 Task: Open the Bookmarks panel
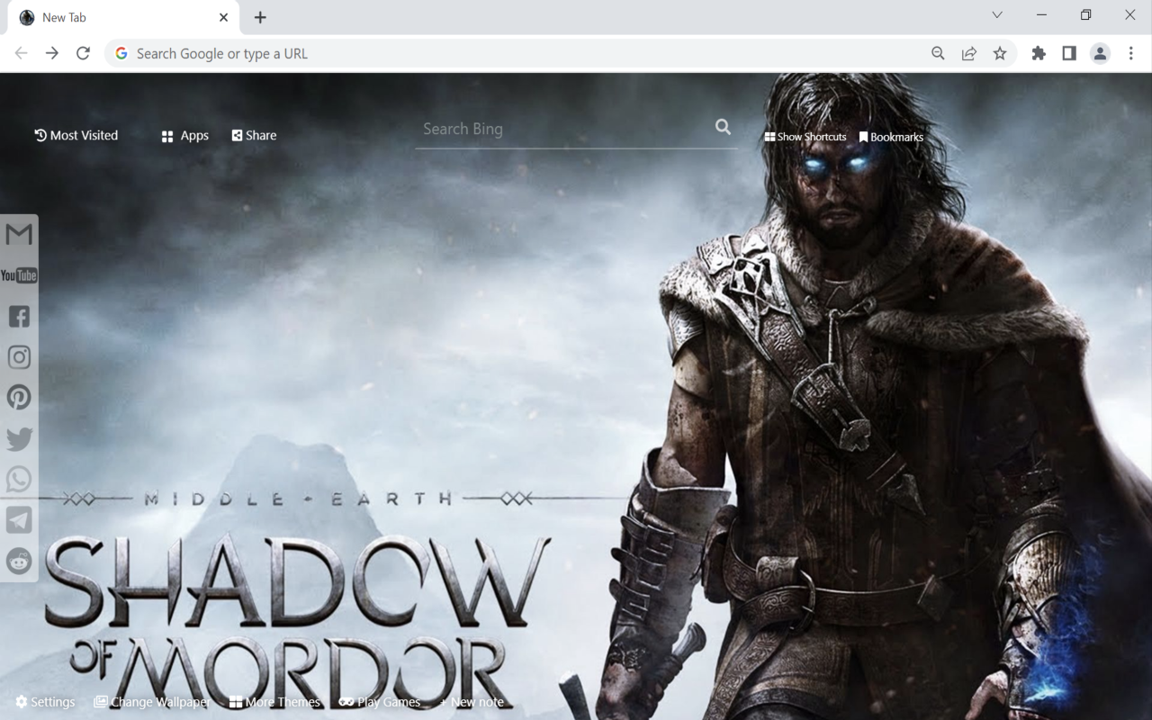(x=891, y=137)
